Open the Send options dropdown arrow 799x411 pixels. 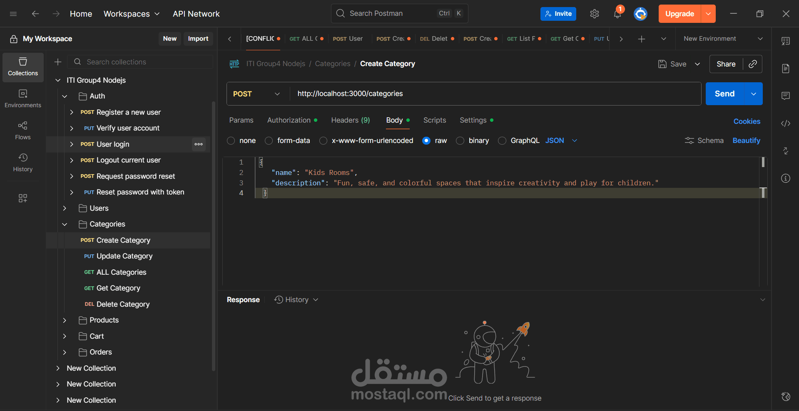pos(754,94)
